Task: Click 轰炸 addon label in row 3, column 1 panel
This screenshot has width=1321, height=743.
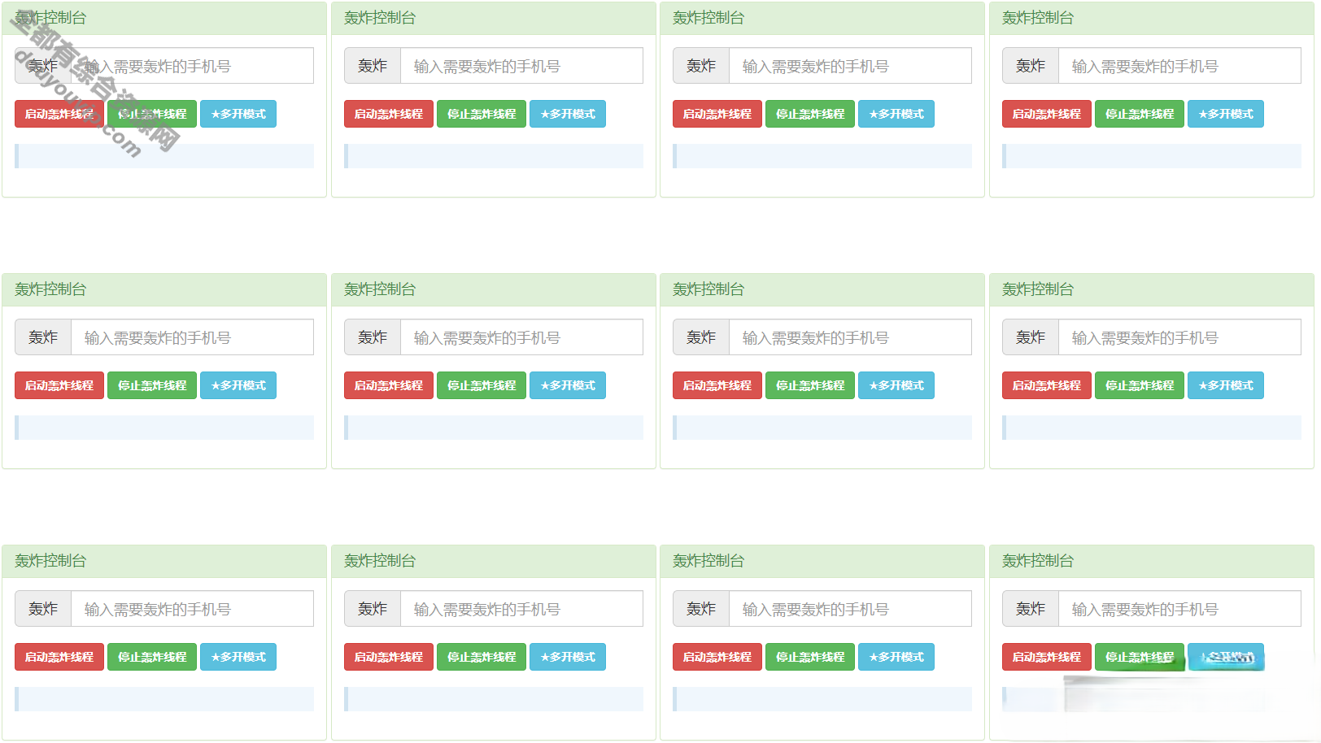Action: coord(43,609)
